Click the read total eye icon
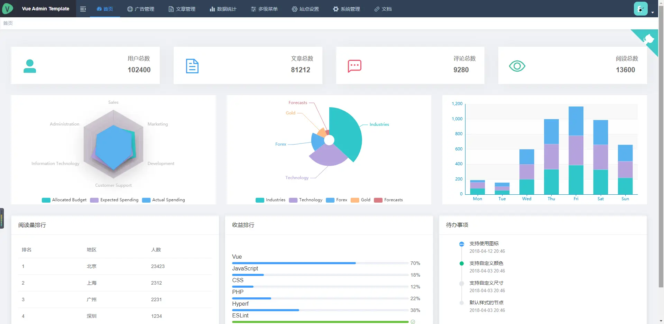 pos(517,66)
